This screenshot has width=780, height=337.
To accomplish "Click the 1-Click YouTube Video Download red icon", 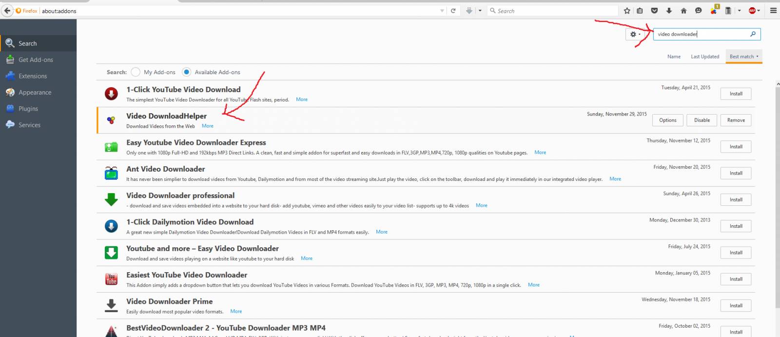I will 111,94.
